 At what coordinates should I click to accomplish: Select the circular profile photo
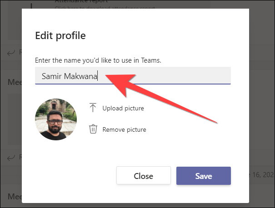click(56, 119)
